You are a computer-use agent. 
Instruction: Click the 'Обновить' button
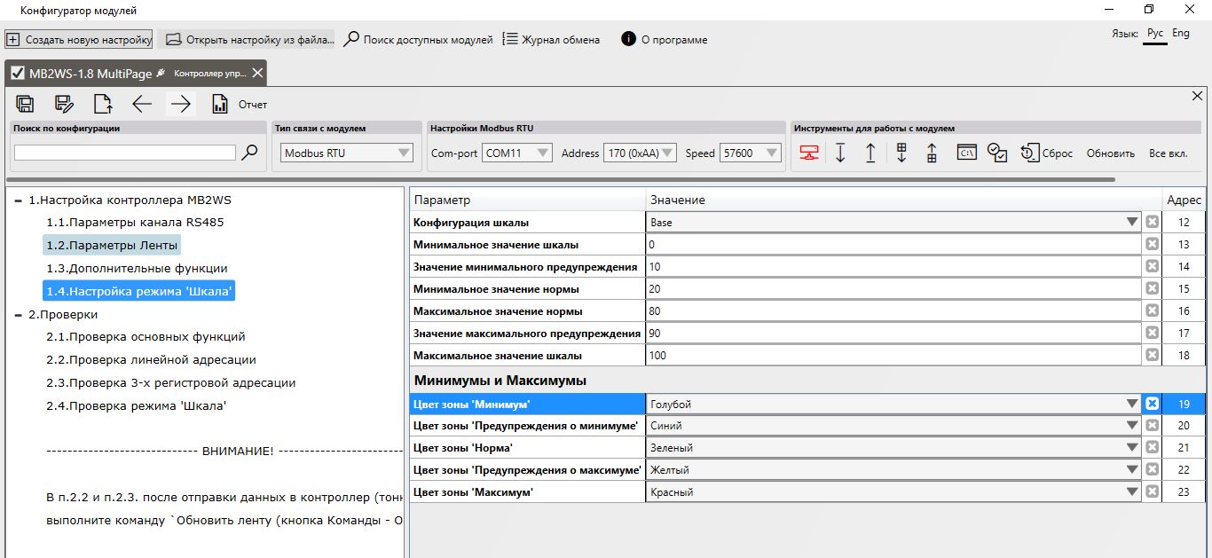(x=1111, y=153)
